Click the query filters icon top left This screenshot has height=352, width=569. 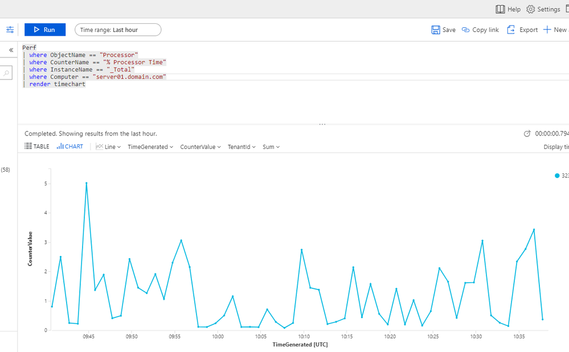tap(10, 30)
